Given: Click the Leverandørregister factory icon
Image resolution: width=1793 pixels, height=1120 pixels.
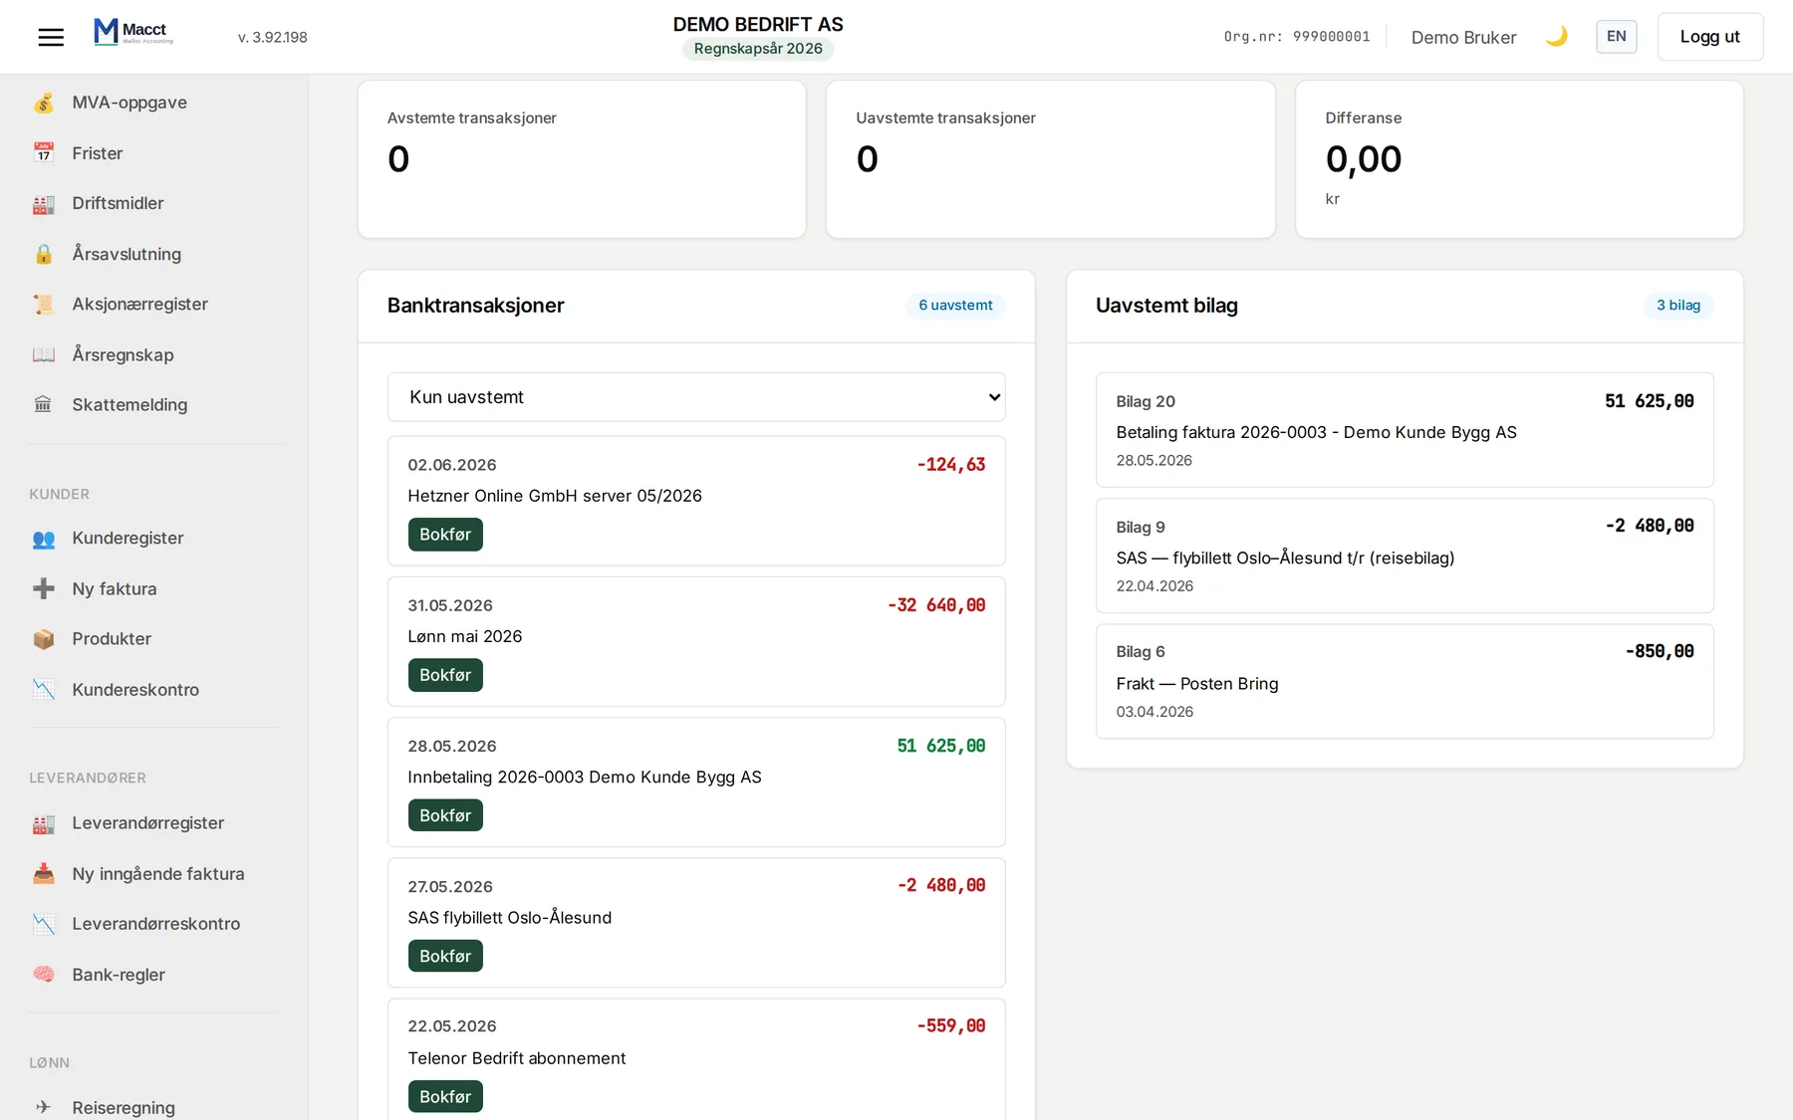Looking at the screenshot, I should pos(44,823).
